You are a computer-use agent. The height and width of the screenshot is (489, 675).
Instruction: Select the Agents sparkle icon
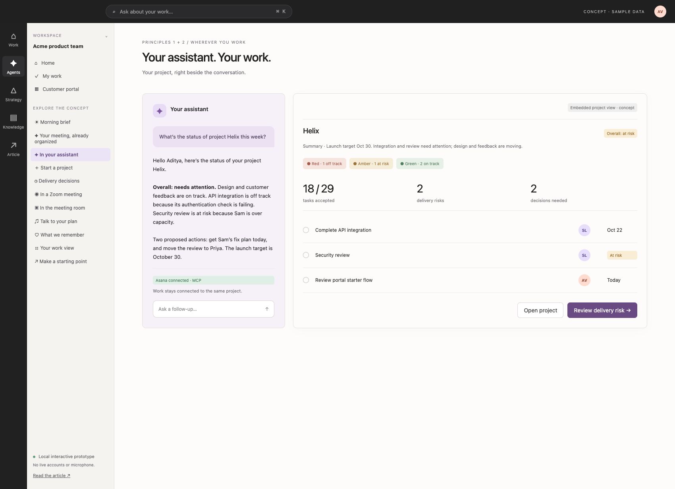(13, 63)
